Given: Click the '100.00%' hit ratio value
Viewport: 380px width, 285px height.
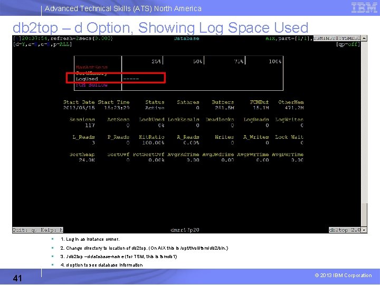Looking at the screenshot, I should [154, 142].
